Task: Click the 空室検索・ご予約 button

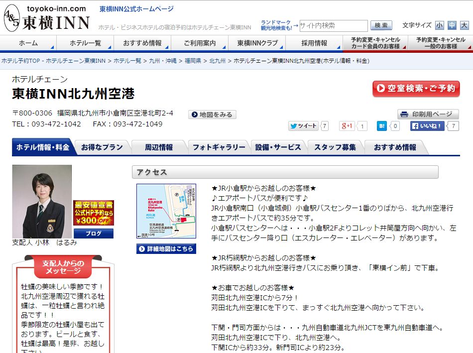Action: 416,89
